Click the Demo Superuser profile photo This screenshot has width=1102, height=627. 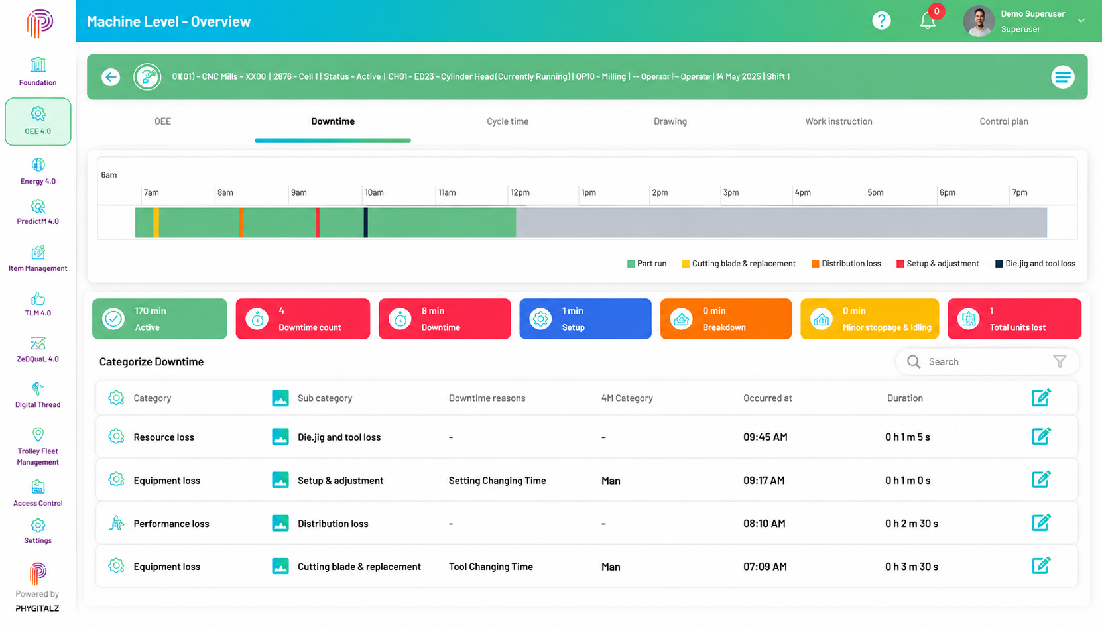tap(979, 21)
